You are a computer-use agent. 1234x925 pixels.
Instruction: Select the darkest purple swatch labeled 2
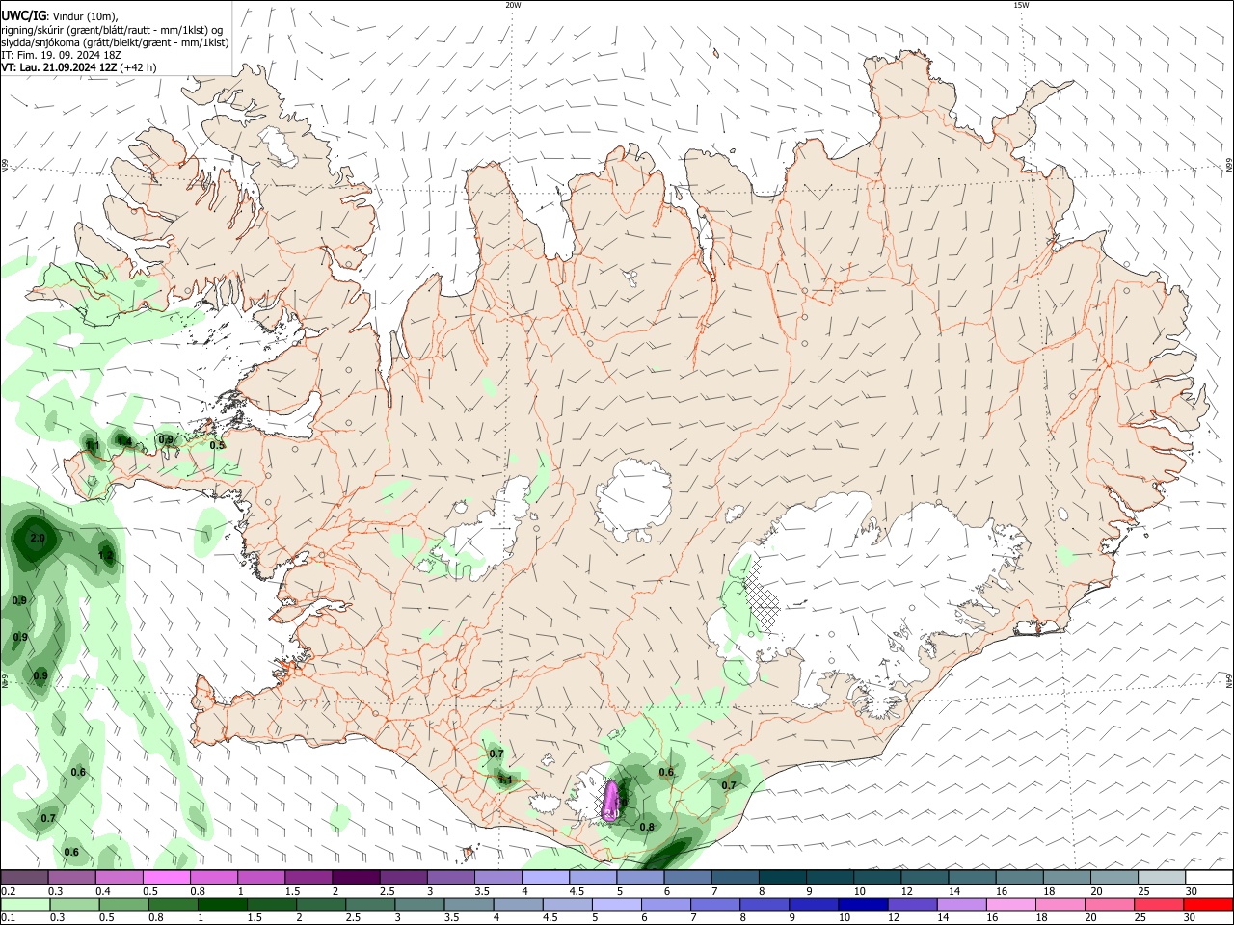(x=356, y=878)
